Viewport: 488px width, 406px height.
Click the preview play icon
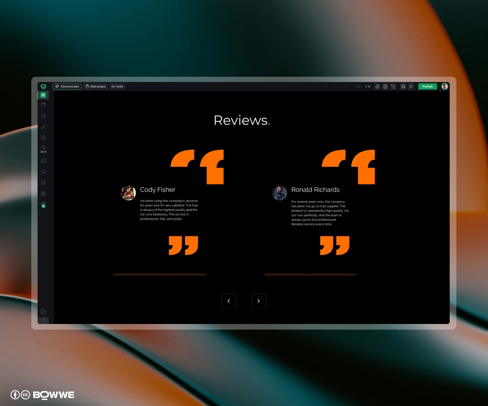pos(411,86)
